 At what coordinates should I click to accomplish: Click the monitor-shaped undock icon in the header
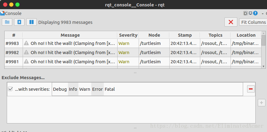click(x=250, y=13)
